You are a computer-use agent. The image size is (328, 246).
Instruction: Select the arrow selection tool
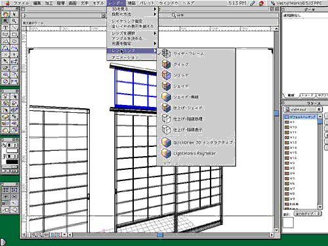click(14, 14)
